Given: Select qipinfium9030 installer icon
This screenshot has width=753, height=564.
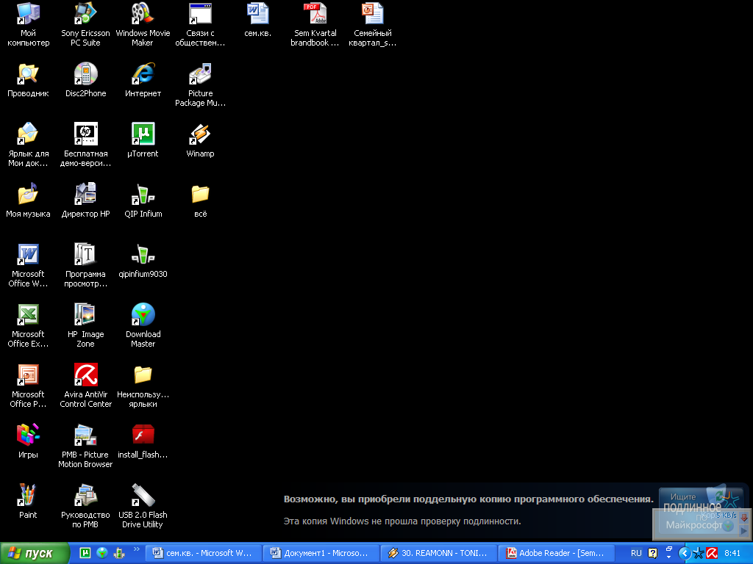Looking at the screenshot, I should tap(143, 261).
